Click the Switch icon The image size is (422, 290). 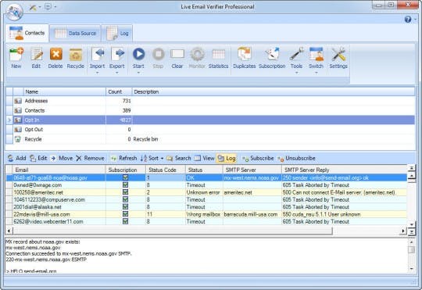pyautogui.click(x=316, y=54)
